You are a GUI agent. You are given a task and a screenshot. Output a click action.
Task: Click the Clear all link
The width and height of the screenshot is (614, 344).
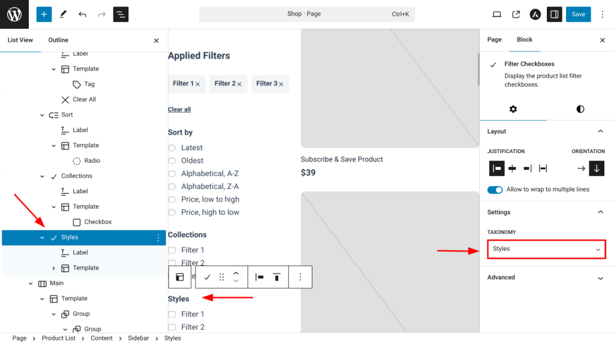pyautogui.click(x=179, y=109)
